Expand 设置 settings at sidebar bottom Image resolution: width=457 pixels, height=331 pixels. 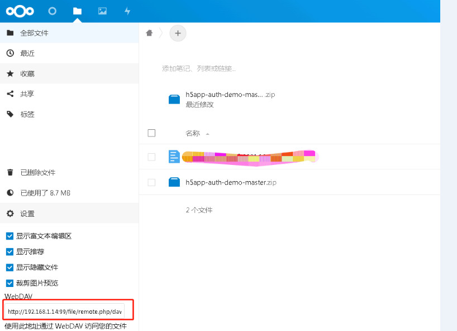27,213
